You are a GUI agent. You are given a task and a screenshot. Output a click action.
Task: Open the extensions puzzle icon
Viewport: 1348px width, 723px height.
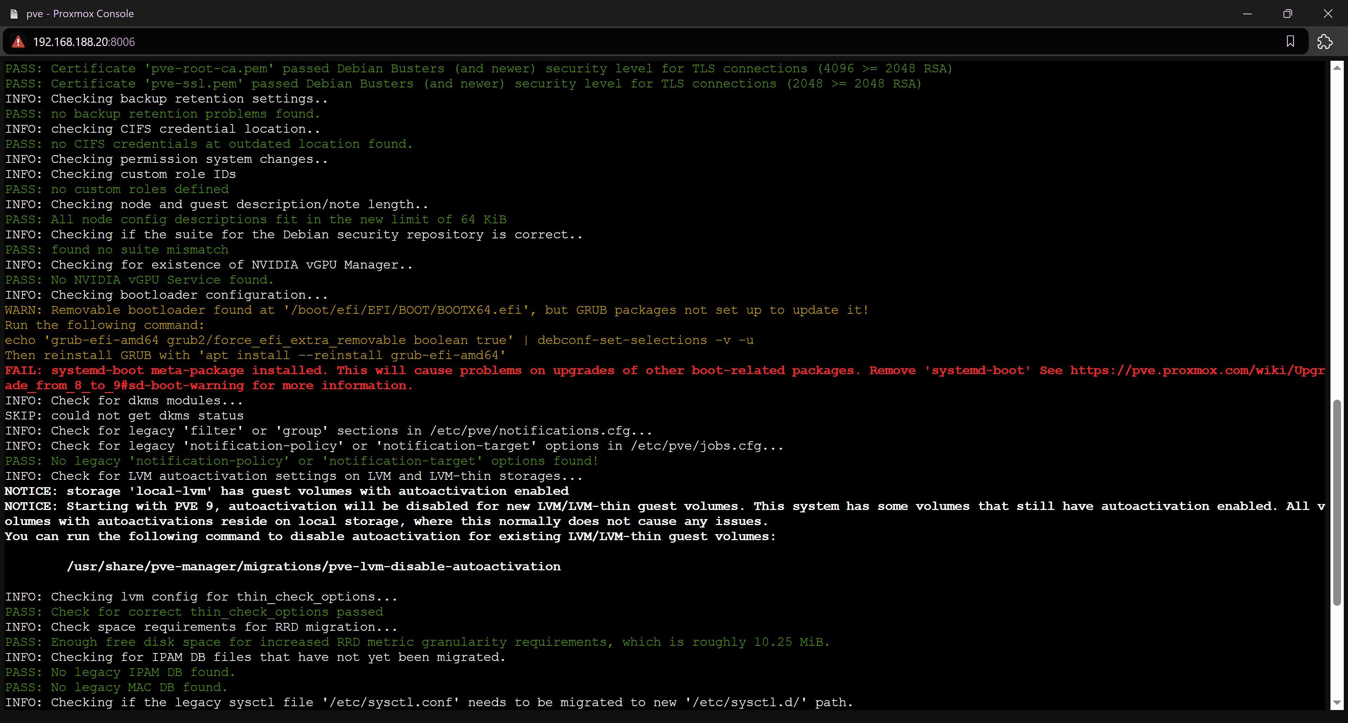(x=1324, y=41)
